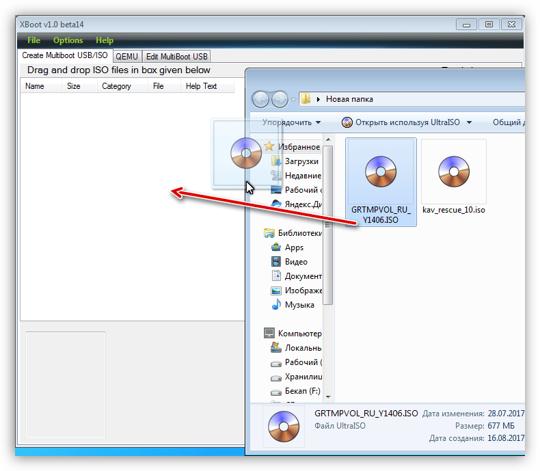Select Компьютер in navigation pane
This screenshot has width=540, height=471.
(299, 334)
